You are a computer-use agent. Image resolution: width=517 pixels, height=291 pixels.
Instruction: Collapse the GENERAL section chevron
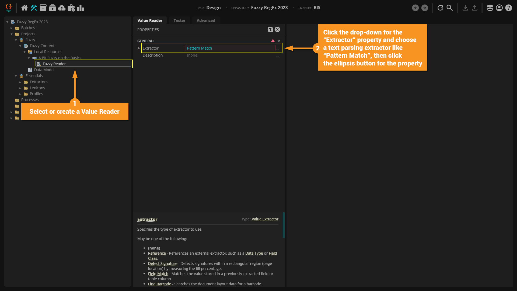279,41
